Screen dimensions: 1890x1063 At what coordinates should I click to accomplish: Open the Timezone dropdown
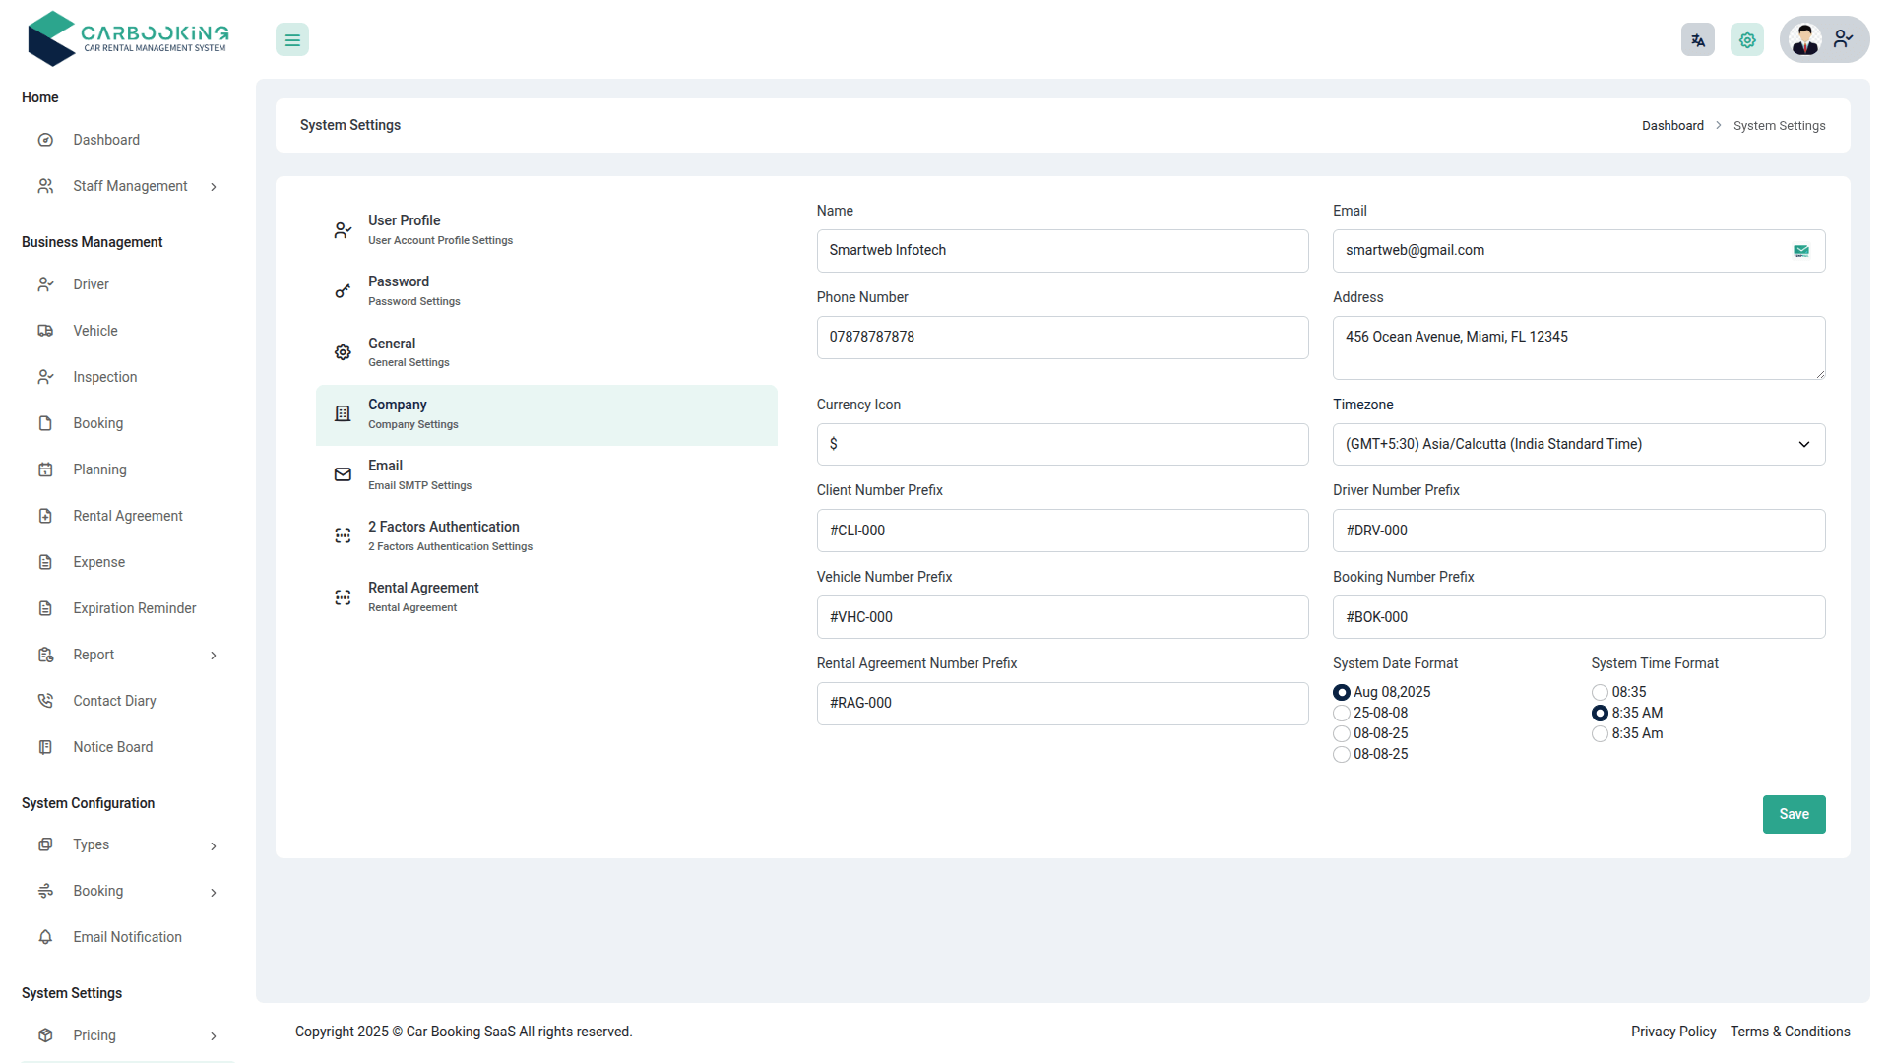tap(1578, 445)
